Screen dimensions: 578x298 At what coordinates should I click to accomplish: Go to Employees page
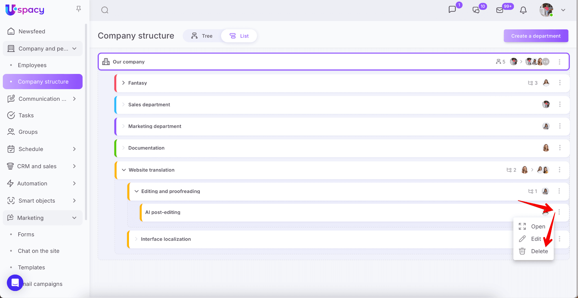32,65
